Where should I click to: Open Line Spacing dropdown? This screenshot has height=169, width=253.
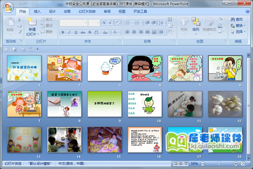tap(162, 23)
